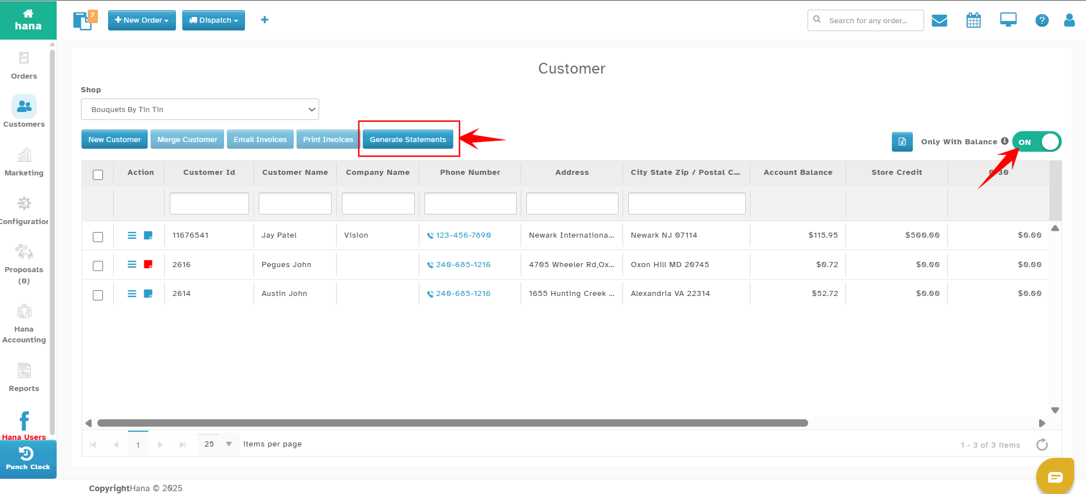Image resolution: width=1086 pixels, height=494 pixels.
Task: Click New Customer button
Action: (x=114, y=139)
